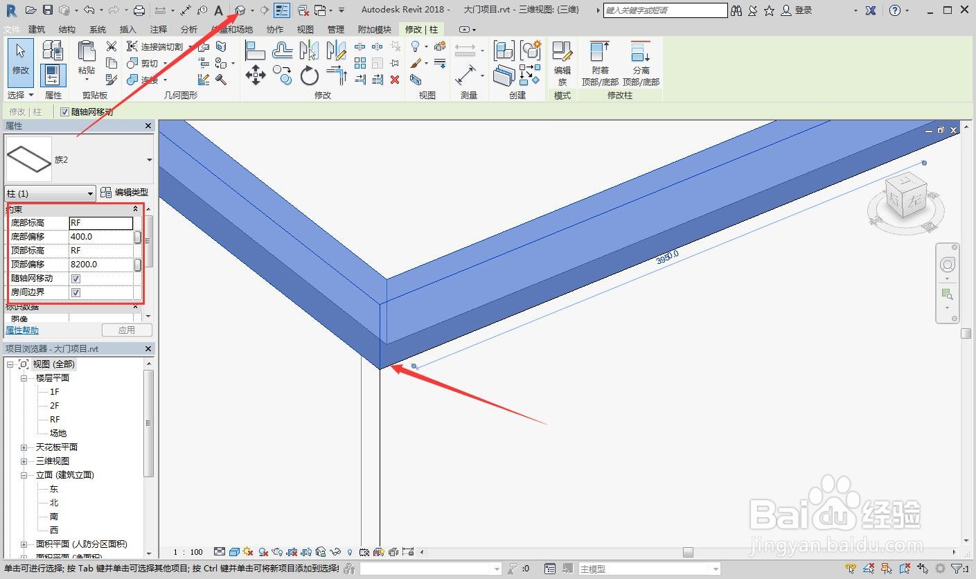Expand the 天花板平面 tree node
The image size is (976, 579).
point(24,447)
